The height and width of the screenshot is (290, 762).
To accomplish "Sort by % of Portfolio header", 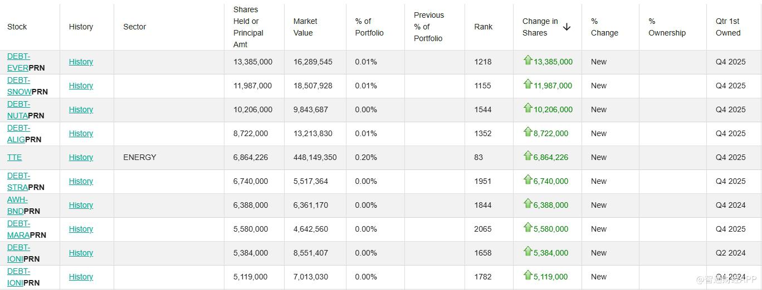I will point(369,27).
